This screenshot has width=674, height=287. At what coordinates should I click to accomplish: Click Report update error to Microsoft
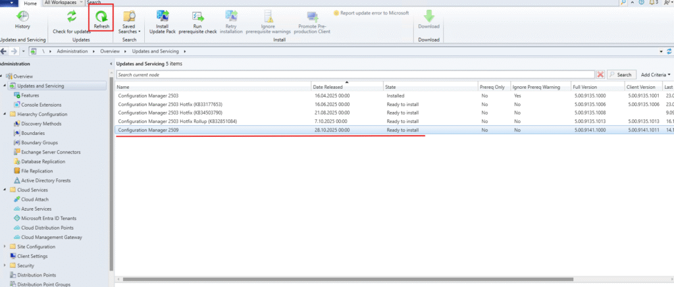click(371, 13)
